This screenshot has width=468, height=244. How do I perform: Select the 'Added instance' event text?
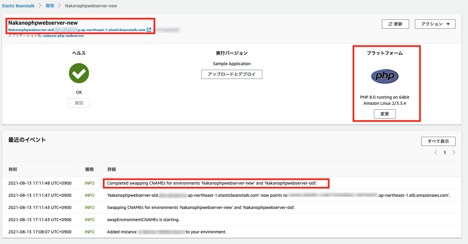(167, 232)
